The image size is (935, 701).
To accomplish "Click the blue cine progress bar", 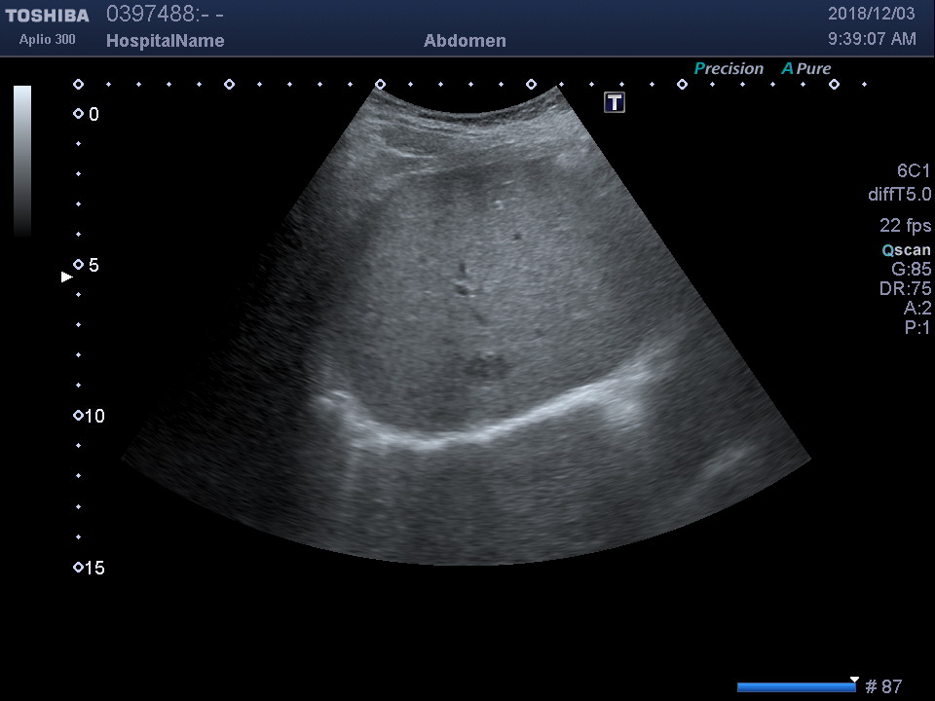I will [796, 687].
